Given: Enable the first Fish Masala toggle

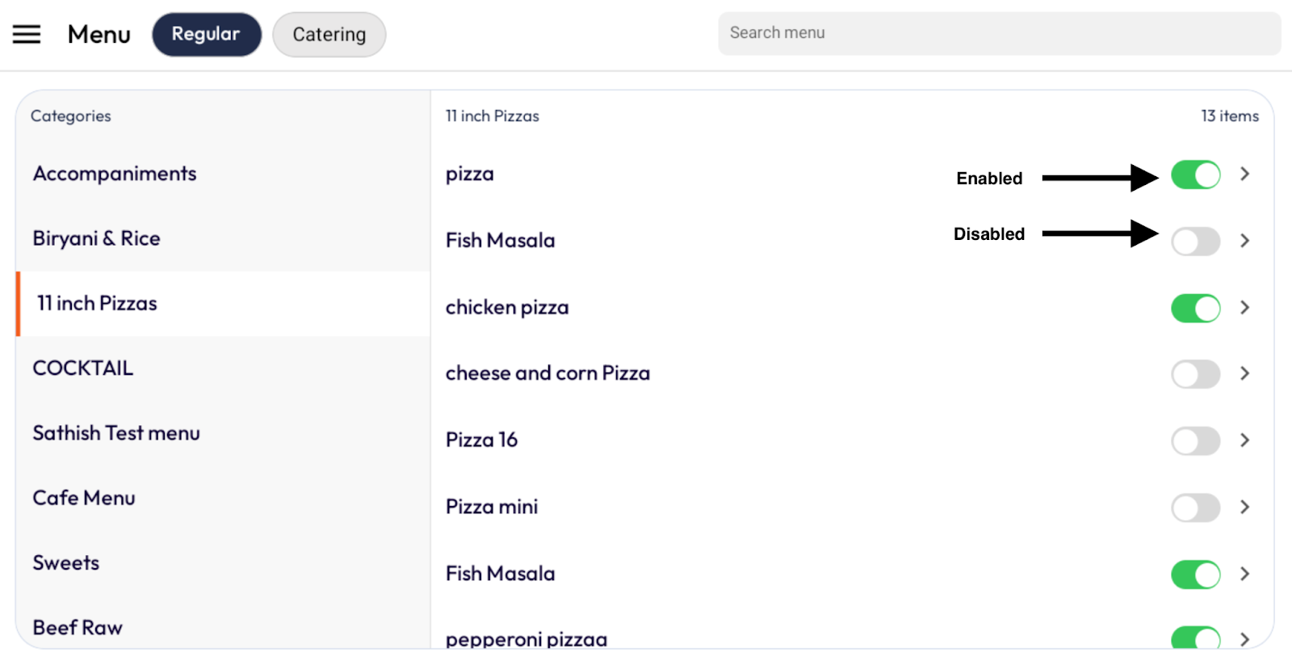Looking at the screenshot, I should tap(1195, 241).
